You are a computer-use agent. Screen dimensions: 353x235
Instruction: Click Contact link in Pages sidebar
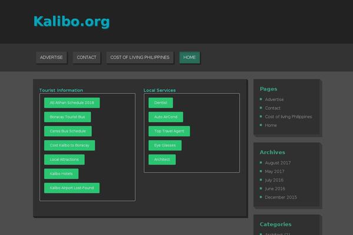pos(272,108)
